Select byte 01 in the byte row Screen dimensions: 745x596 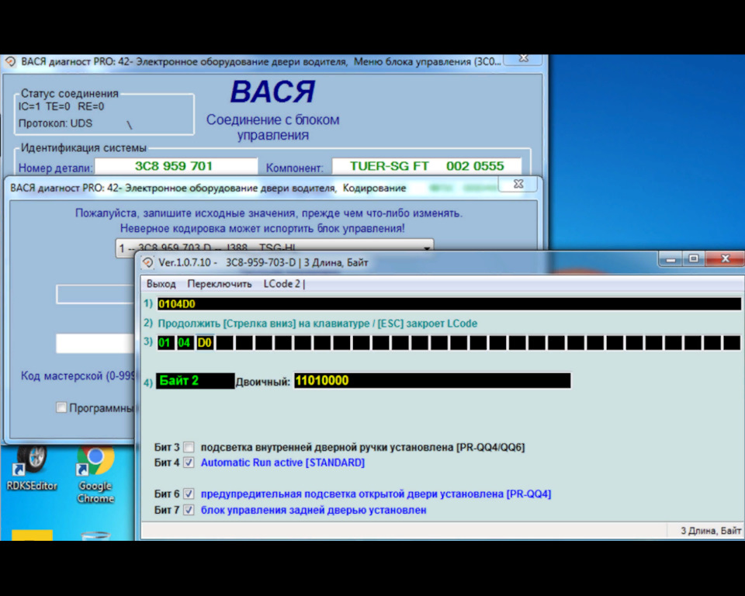coord(165,343)
